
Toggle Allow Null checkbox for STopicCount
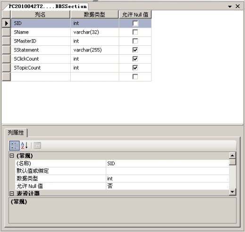135,68
